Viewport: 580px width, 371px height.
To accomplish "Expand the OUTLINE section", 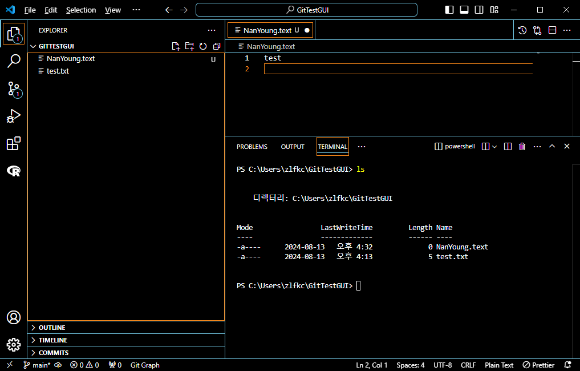I will (126, 328).
